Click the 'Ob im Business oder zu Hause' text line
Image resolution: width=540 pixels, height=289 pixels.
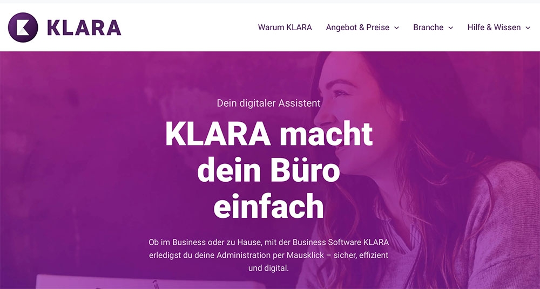click(268, 242)
